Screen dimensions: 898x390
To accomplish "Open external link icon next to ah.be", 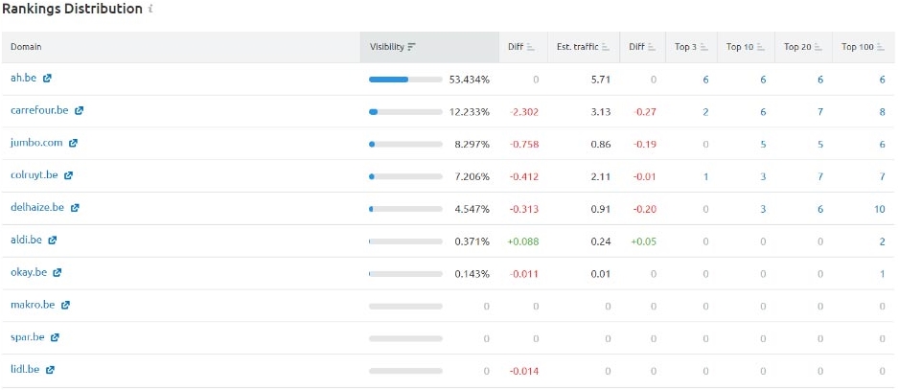I will (x=47, y=79).
